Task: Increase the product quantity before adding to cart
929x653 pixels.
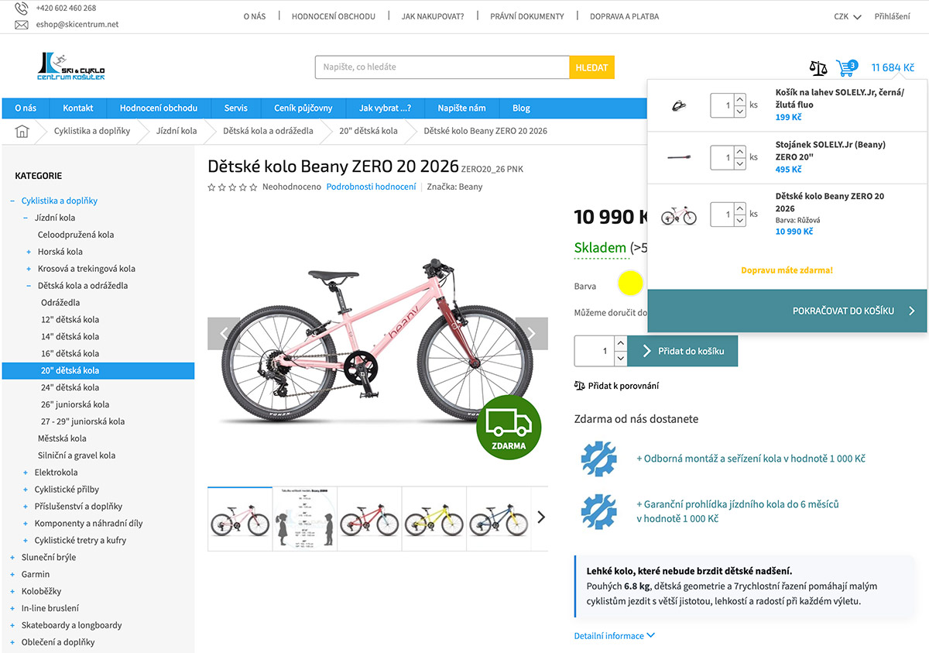Action: coord(620,343)
